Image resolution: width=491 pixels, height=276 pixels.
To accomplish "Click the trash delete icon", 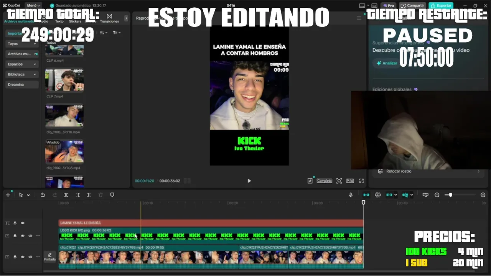I will [101, 195].
